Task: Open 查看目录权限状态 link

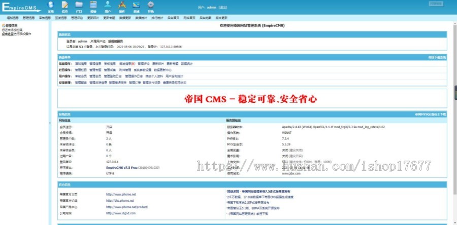Action: (175, 83)
